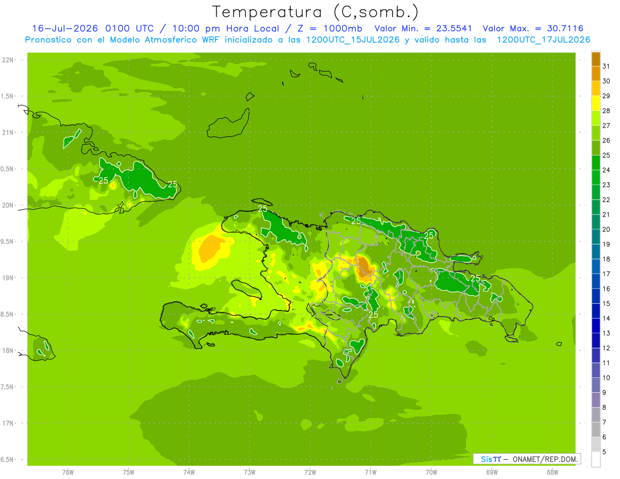Image resolution: width=620 pixels, height=479 pixels.
Task: Click the '20N' latitude axis label
Action: pos(9,205)
